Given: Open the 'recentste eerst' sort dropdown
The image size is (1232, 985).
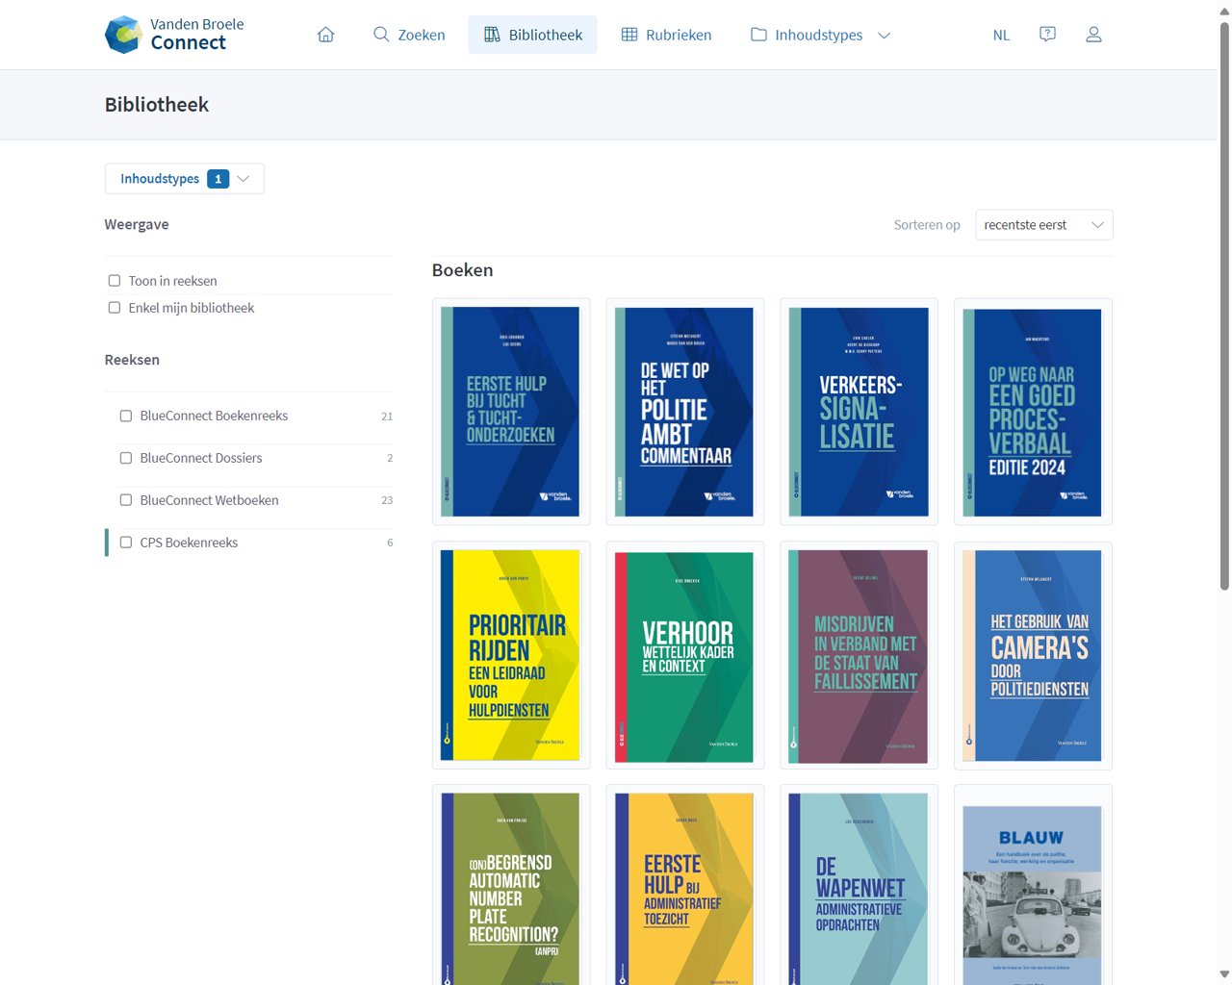Looking at the screenshot, I should (x=1044, y=225).
